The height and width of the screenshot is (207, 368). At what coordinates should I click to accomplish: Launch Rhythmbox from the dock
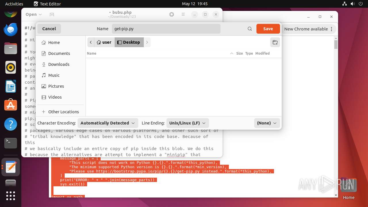pyautogui.click(x=11, y=67)
